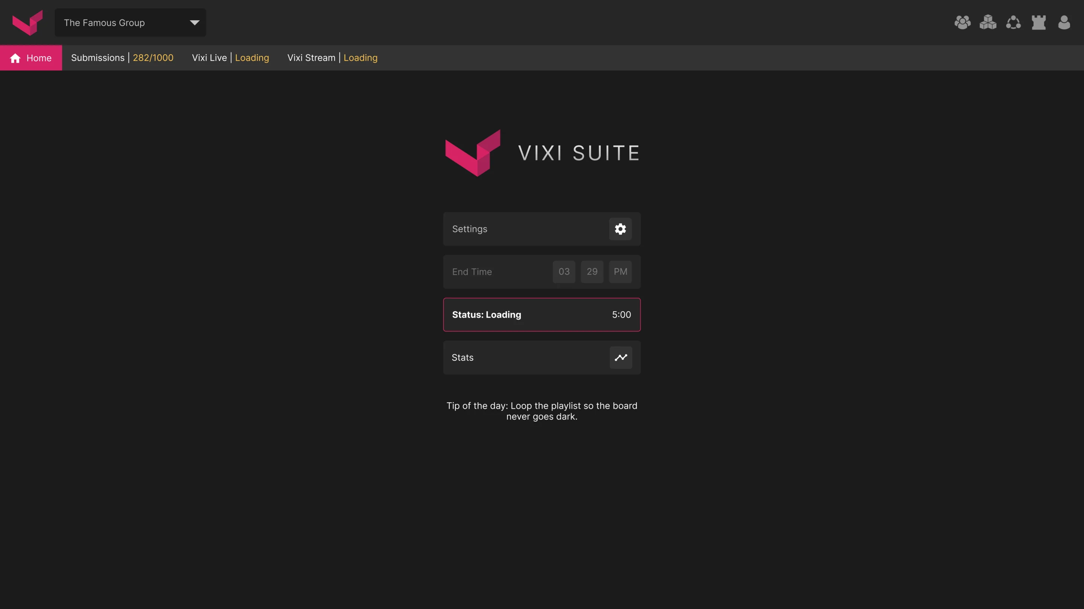Go to the Home tab
Image resolution: width=1084 pixels, height=609 pixels.
tap(31, 58)
